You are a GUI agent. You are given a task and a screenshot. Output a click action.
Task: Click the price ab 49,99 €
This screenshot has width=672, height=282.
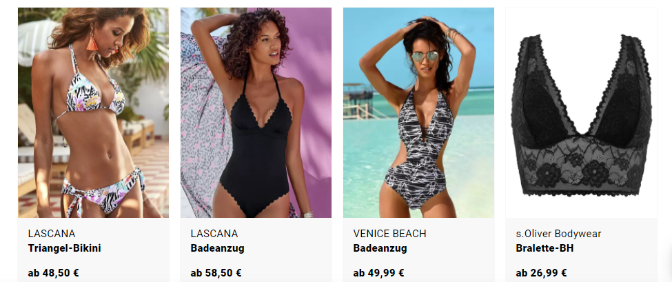coord(379,273)
